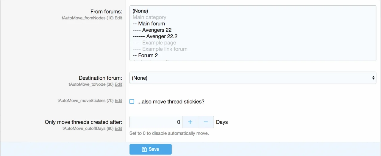Click the minus icon to decrease days
The width and height of the screenshot is (381, 156).
coord(206,122)
